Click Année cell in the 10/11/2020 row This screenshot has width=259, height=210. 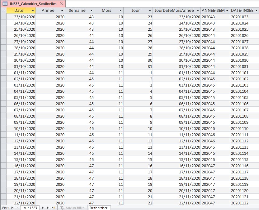click(50, 128)
